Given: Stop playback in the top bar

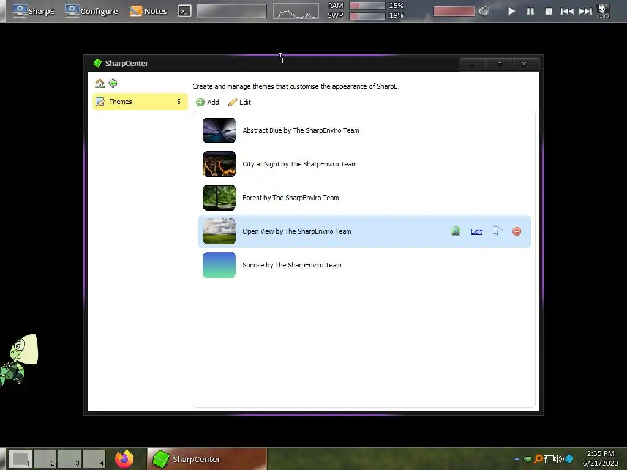Looking at the screenshot, I should [x=549, y=11].
